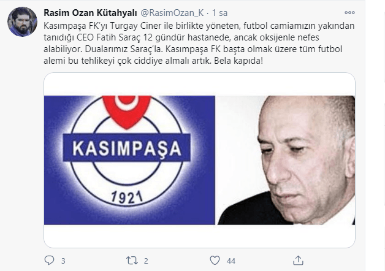The image size is (385, 271).
Task: Click the tweet text about Fatih Saraç
Action: click(x=199, y=43)
